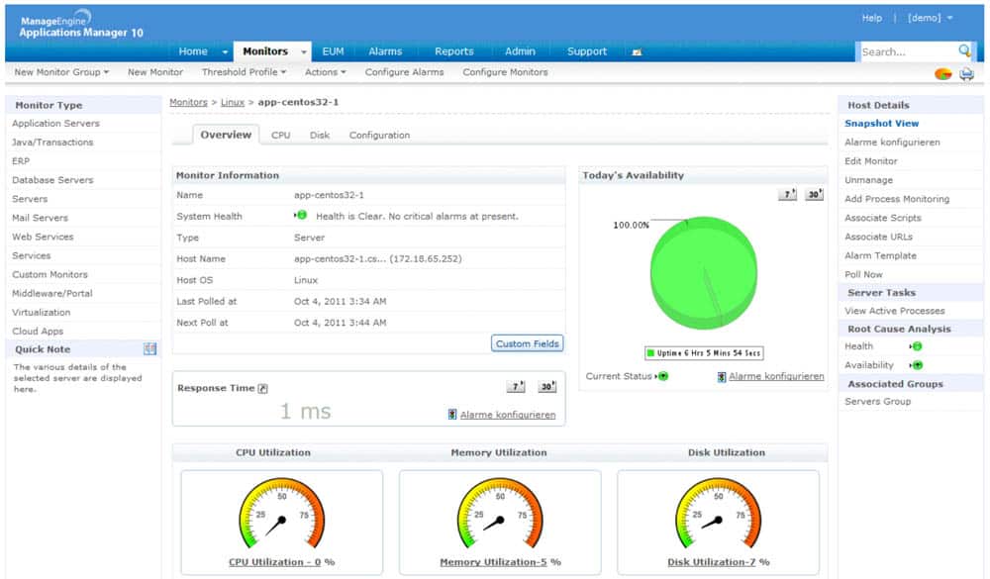Open View Active Processes link
This screenshot has width=990, height=579.
point(895,311)
